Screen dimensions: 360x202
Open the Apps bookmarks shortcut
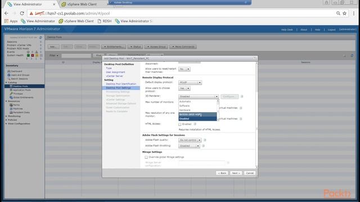[11, 21]
